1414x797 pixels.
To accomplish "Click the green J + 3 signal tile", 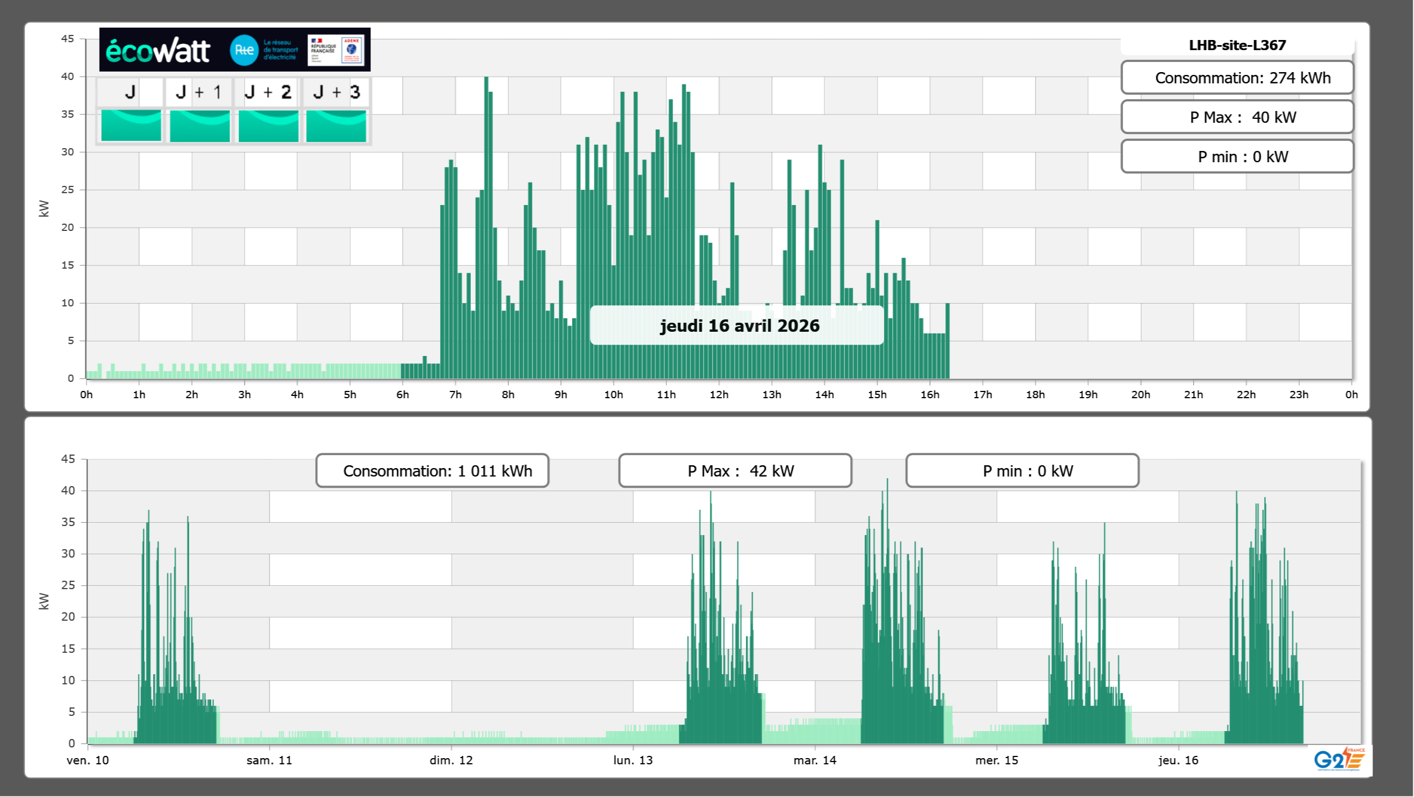I will [336, 126].
